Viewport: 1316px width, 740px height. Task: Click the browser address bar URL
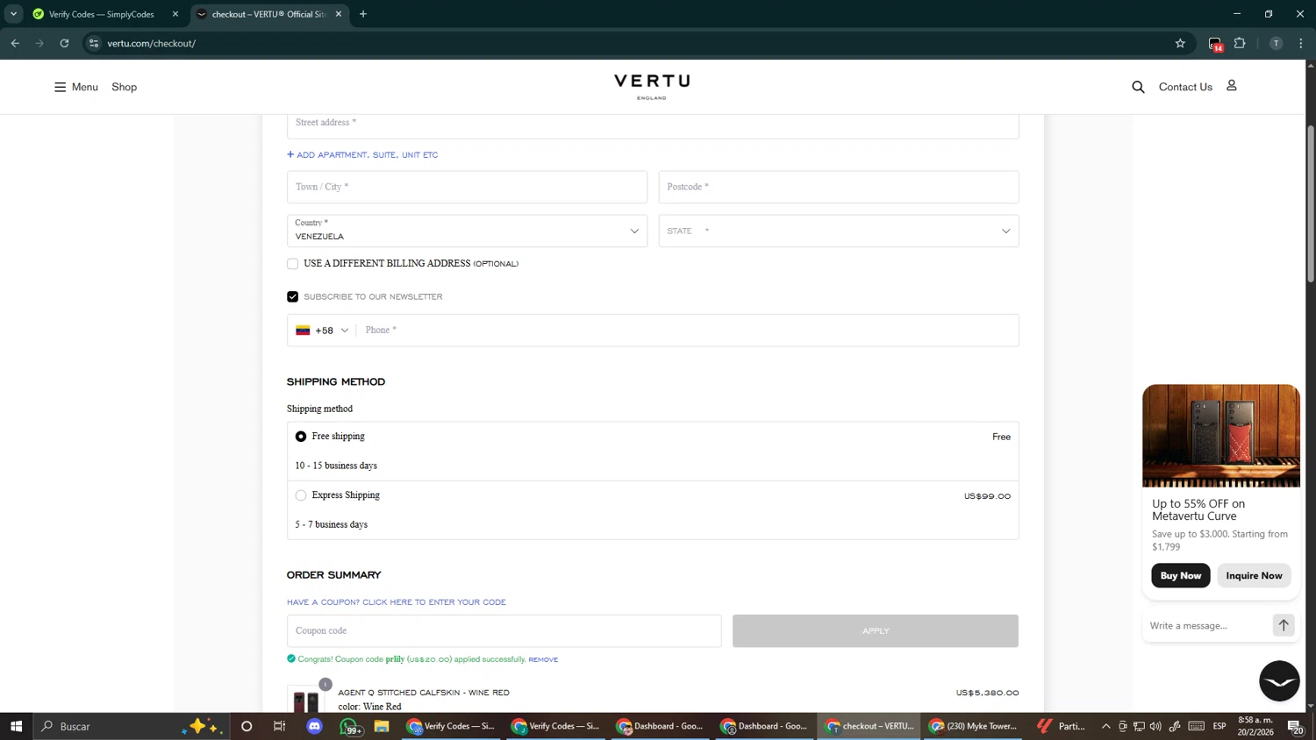(152, 43)
